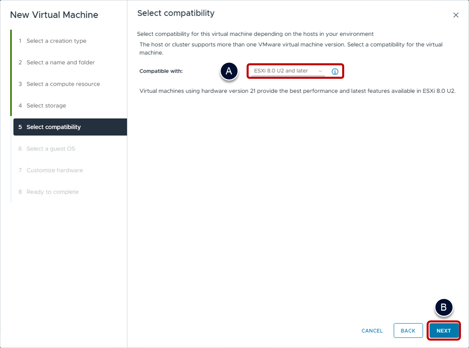Image resolution: width=469 pixels, height=348 pixels.
Task: Click the Compatible with: label
Action: (x=161, y=71)
